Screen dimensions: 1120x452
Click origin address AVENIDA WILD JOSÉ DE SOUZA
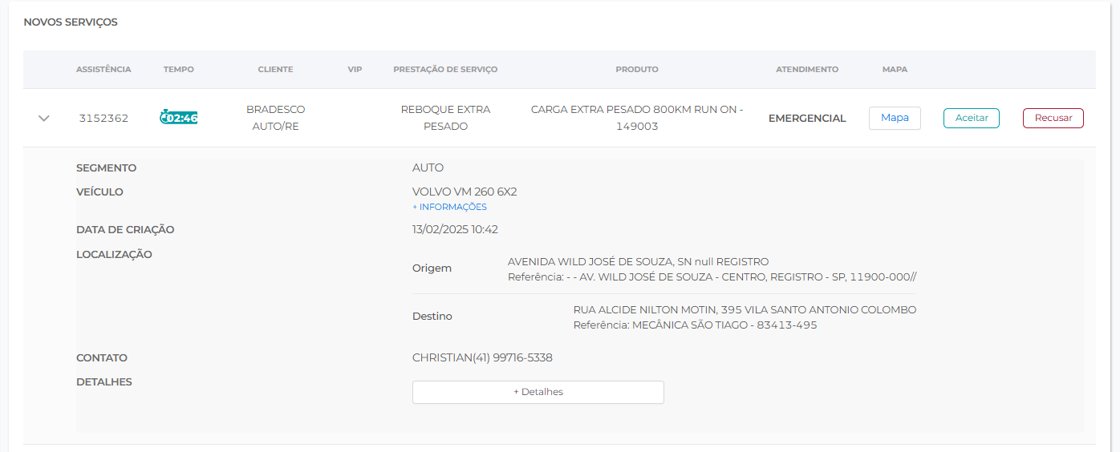tap(638, 261)
